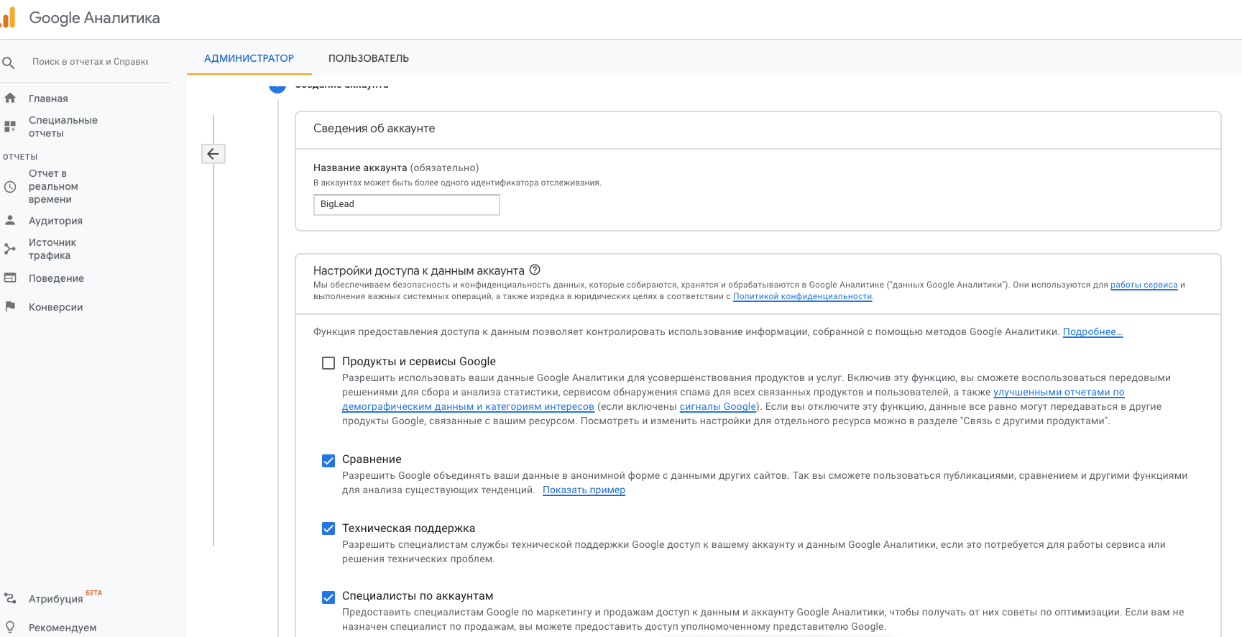Disable the Специалисты по аккаунтам checkbox

coord(328,597)
